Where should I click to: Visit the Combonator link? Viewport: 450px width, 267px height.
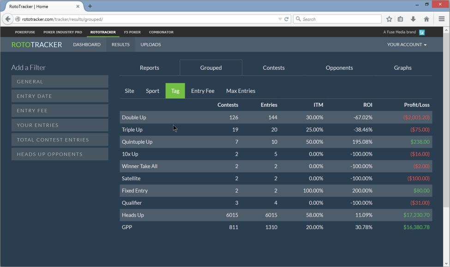(161, 32)
